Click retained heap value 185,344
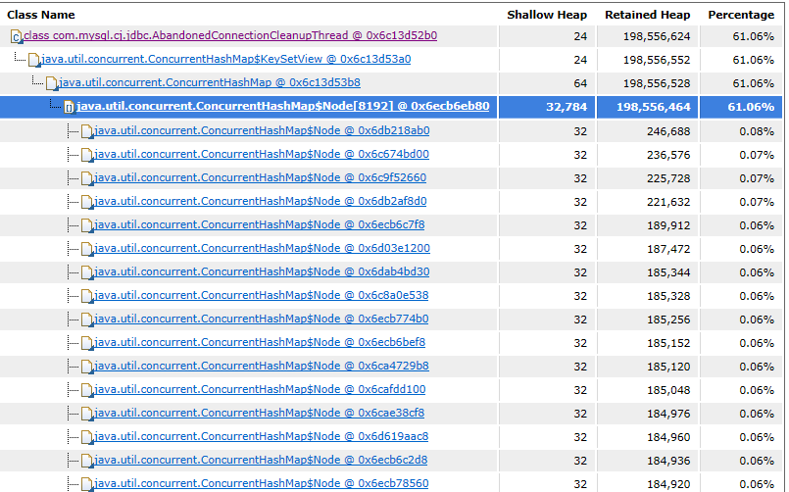The image size is (789, 492). (668, 272)
